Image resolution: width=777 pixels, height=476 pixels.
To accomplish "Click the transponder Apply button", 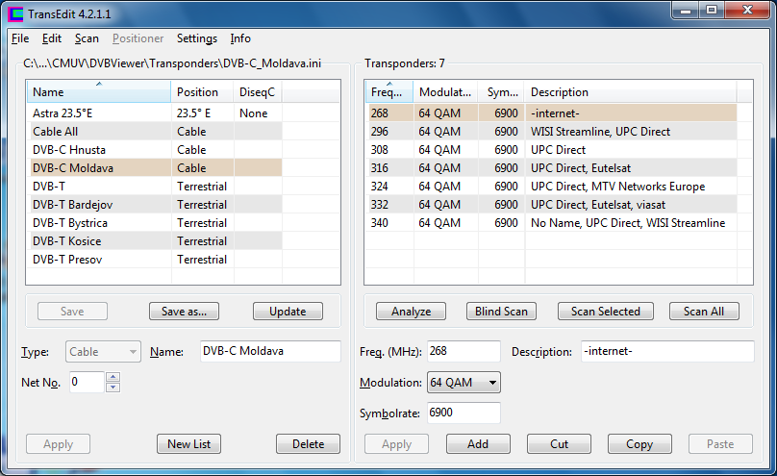I will 396,444.
